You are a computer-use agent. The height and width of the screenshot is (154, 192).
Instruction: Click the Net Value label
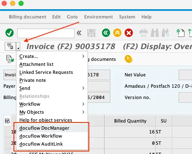(135, 75)
